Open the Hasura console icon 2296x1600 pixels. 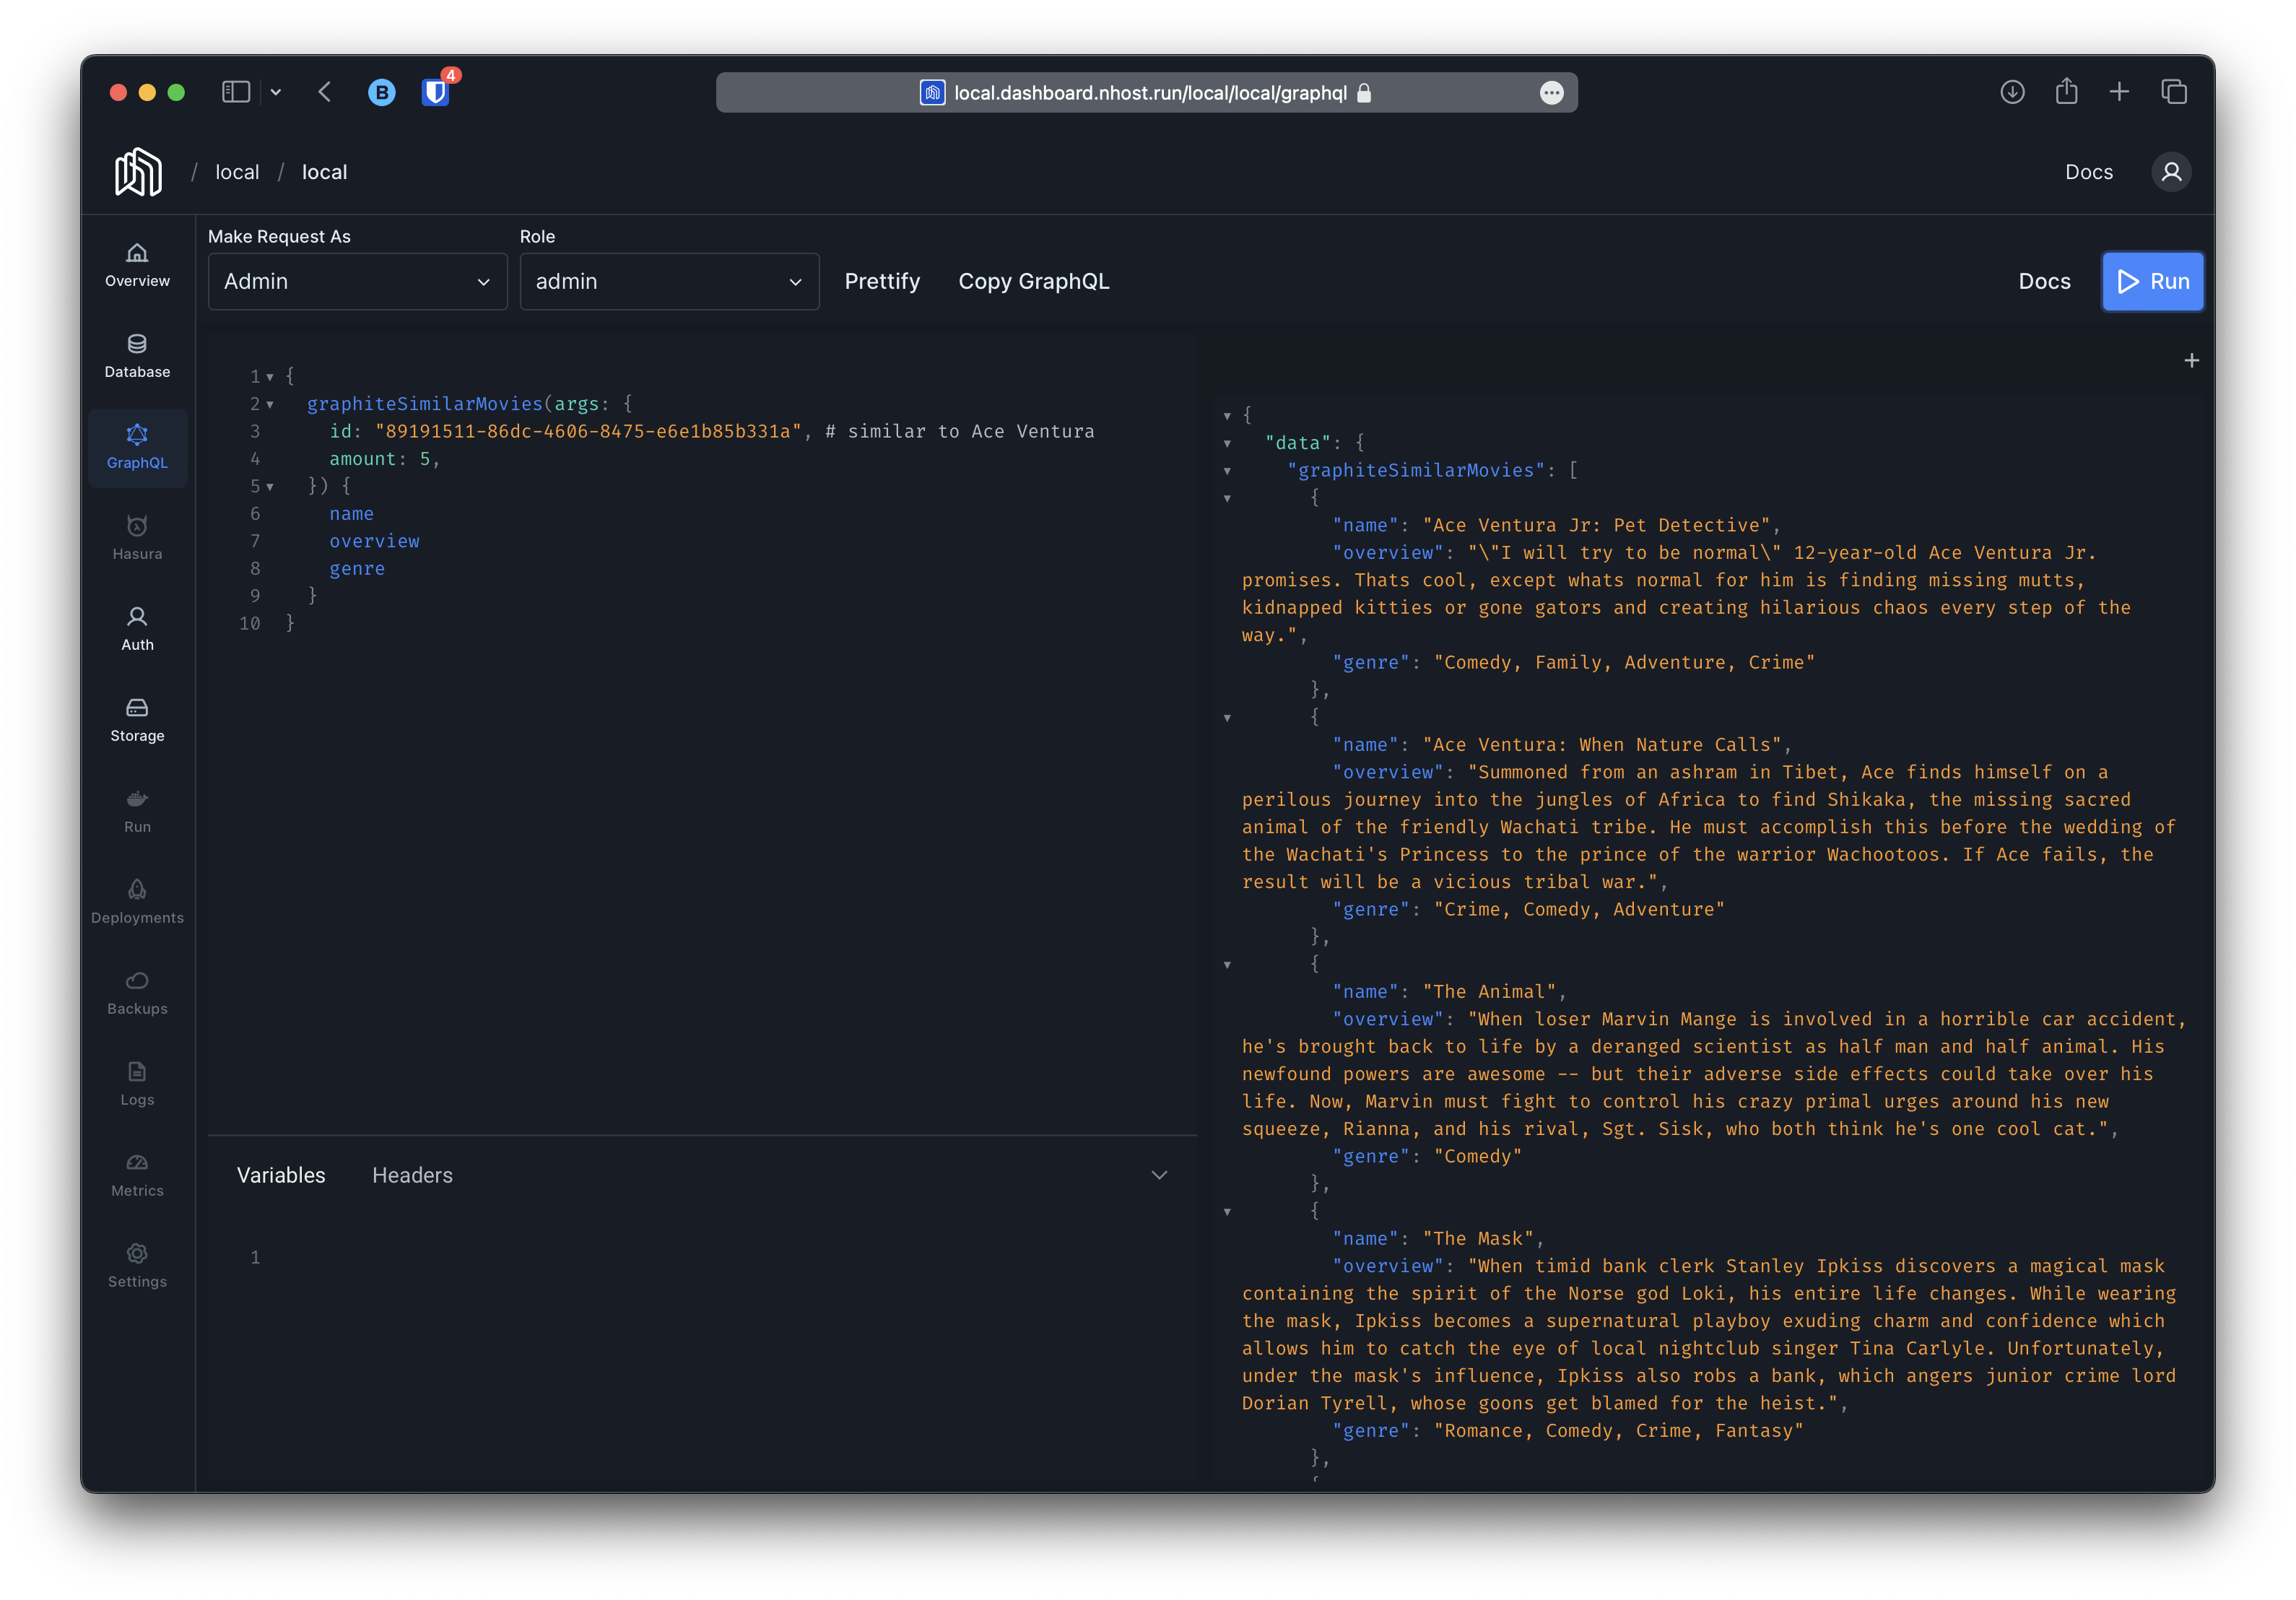(137, 538)
